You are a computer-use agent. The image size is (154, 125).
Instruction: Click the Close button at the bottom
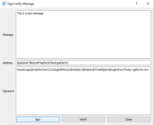coord(129,119)
